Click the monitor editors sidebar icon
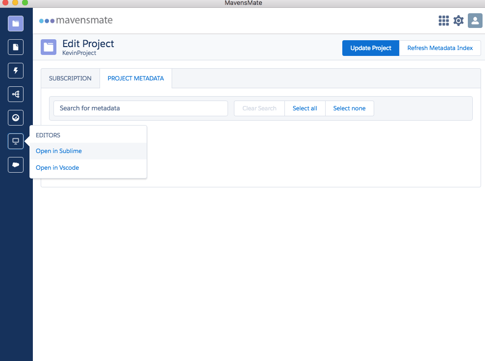Image resolution: width=485 pixels, height=361 pixels. click(16, 141)
